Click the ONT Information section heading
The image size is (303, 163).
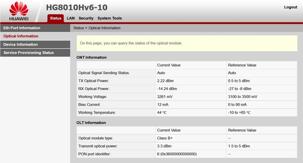coord(91,57)
